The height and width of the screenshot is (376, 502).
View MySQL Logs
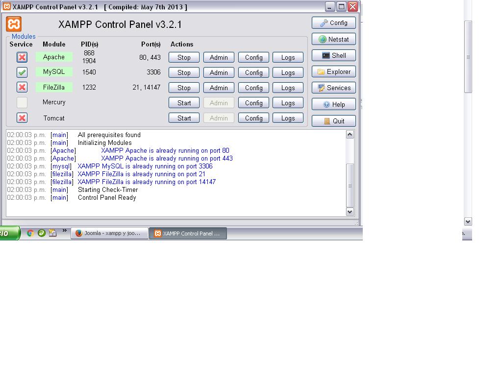pos(288,72)
